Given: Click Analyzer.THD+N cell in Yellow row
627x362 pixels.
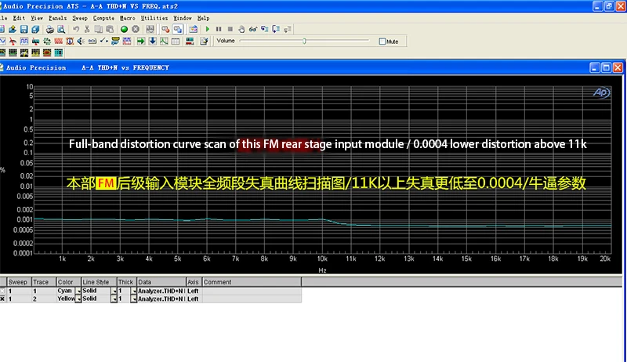Looking at the screenshot, I should (x=161, y=299).
